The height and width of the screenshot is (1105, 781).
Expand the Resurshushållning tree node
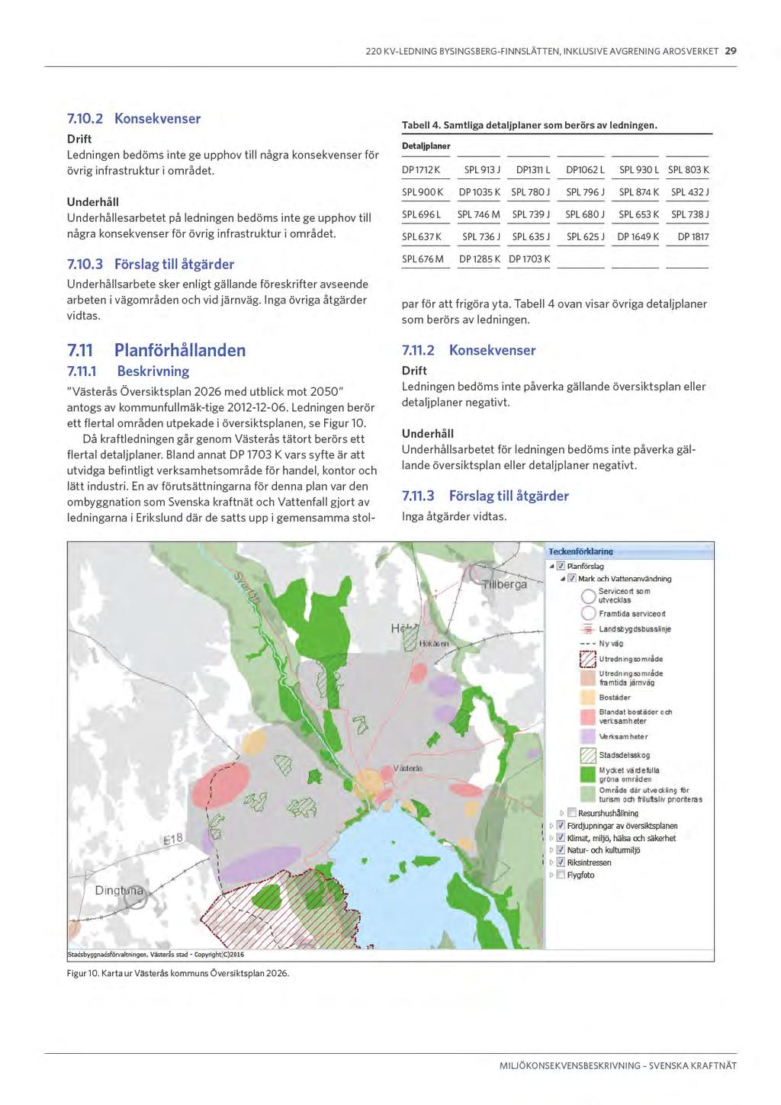[563, 814]
